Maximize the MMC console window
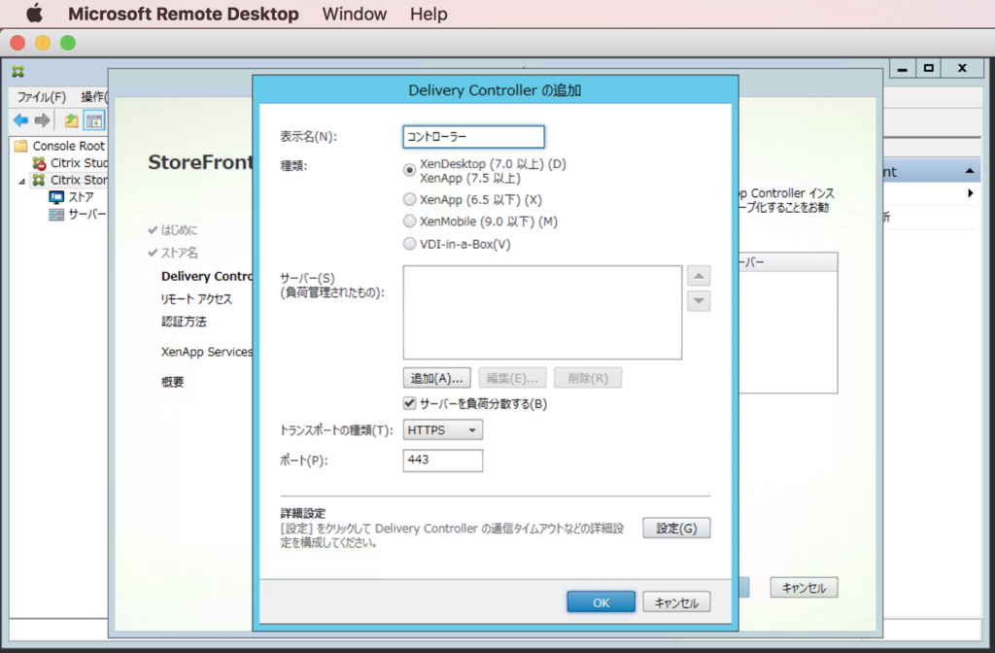995x653 pixels. pyautogui.click(x=928, y=69)
